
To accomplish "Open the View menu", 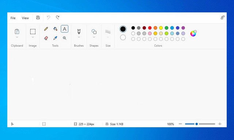I will (x=25, y=18).
